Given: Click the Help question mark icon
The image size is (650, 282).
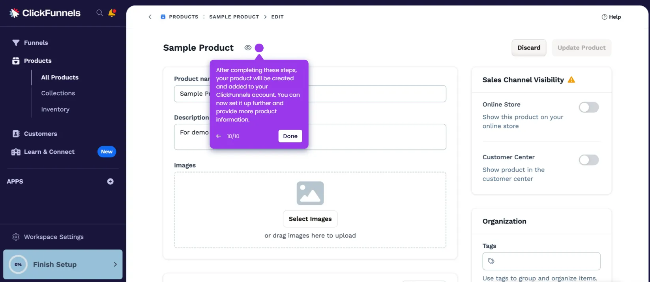Looking at the screenshot, I should click(x=604, y=17).
